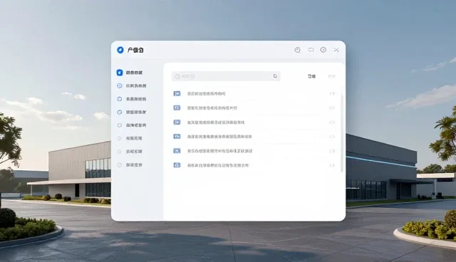The image size is (456, 262).
Task: Expand the second list row via its chevron
Action: tap(332, 108)
